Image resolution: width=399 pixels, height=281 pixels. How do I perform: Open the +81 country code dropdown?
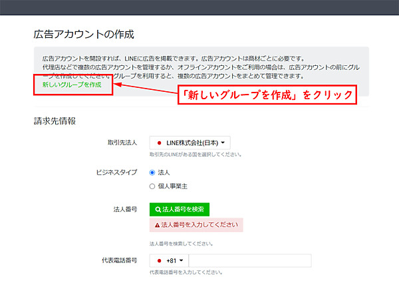coord(170,260)
